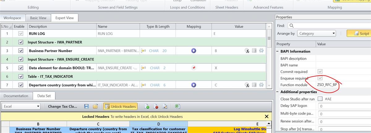Image resolution: width=371 pixels, height=133 pixels.
Task: Click BAPI description property value field
Action: 343,58
